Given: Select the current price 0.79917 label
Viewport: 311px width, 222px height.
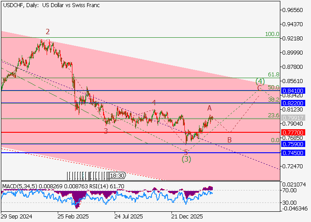Looking at the screenshot, I should (295, 118).
